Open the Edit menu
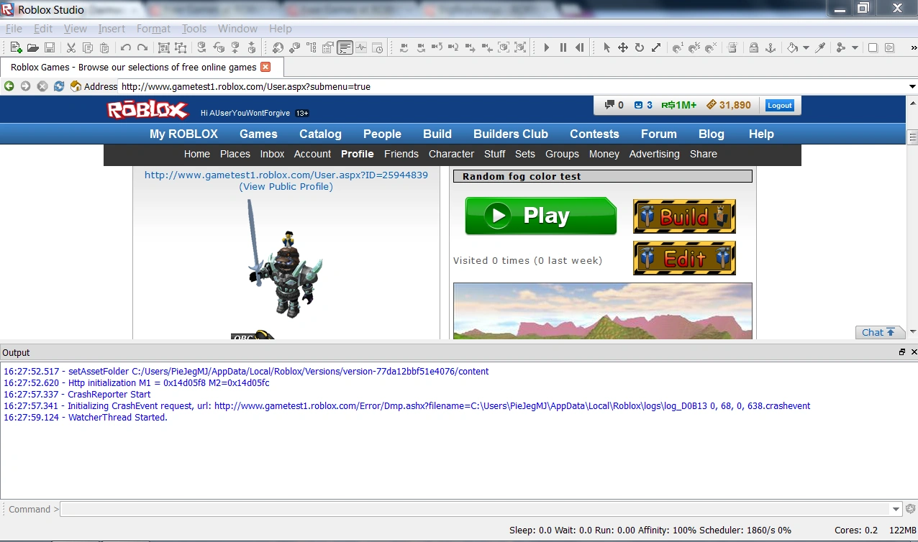918x542 pixels. point(43,29)
